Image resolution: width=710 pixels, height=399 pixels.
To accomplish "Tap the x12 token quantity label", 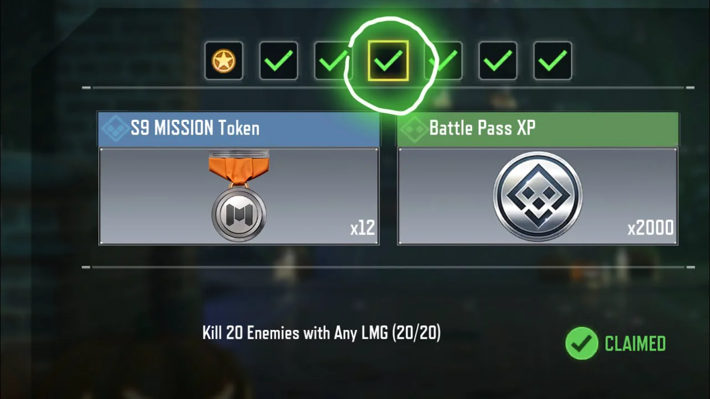I will click(x=363, y=228).
